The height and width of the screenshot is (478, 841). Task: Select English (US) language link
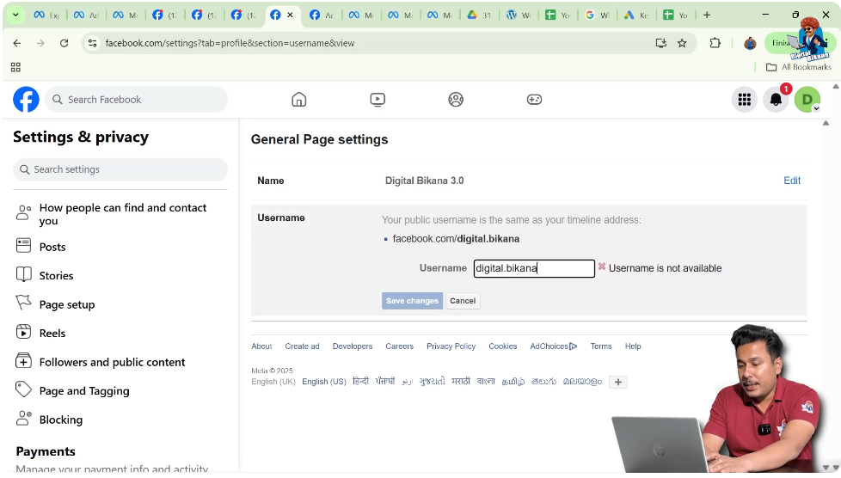(x=324, y=382)
